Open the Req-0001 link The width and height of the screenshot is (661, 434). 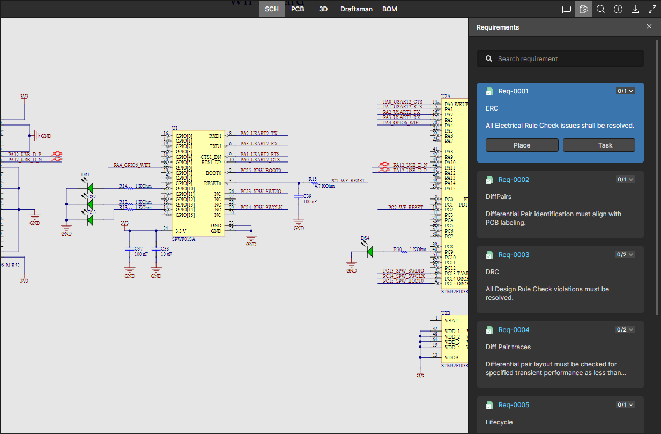(x=514, y=91)
